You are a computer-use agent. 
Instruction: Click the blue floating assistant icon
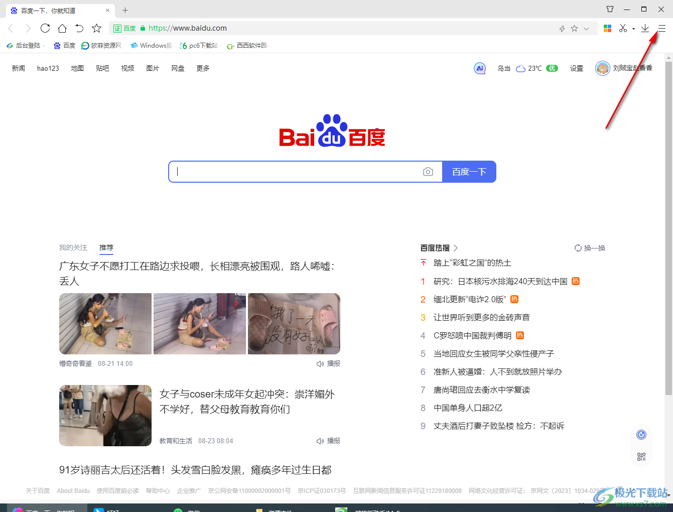(x=641, y=435)
